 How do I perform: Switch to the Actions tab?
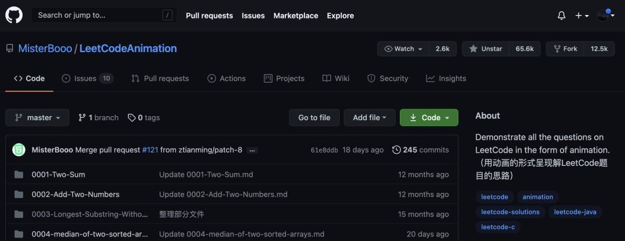226,79
